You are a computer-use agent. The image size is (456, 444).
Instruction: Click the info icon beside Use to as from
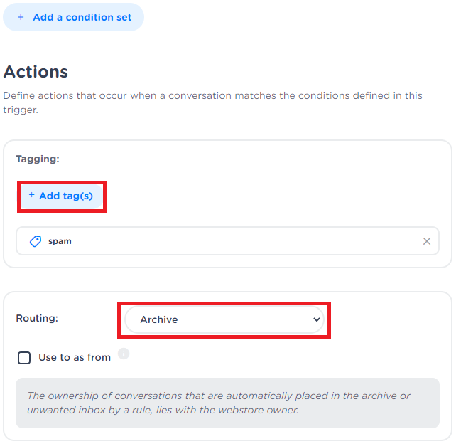[124, 354]
